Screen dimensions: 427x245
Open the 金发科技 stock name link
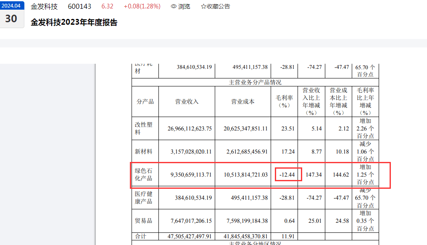click(x=44, y=7)
